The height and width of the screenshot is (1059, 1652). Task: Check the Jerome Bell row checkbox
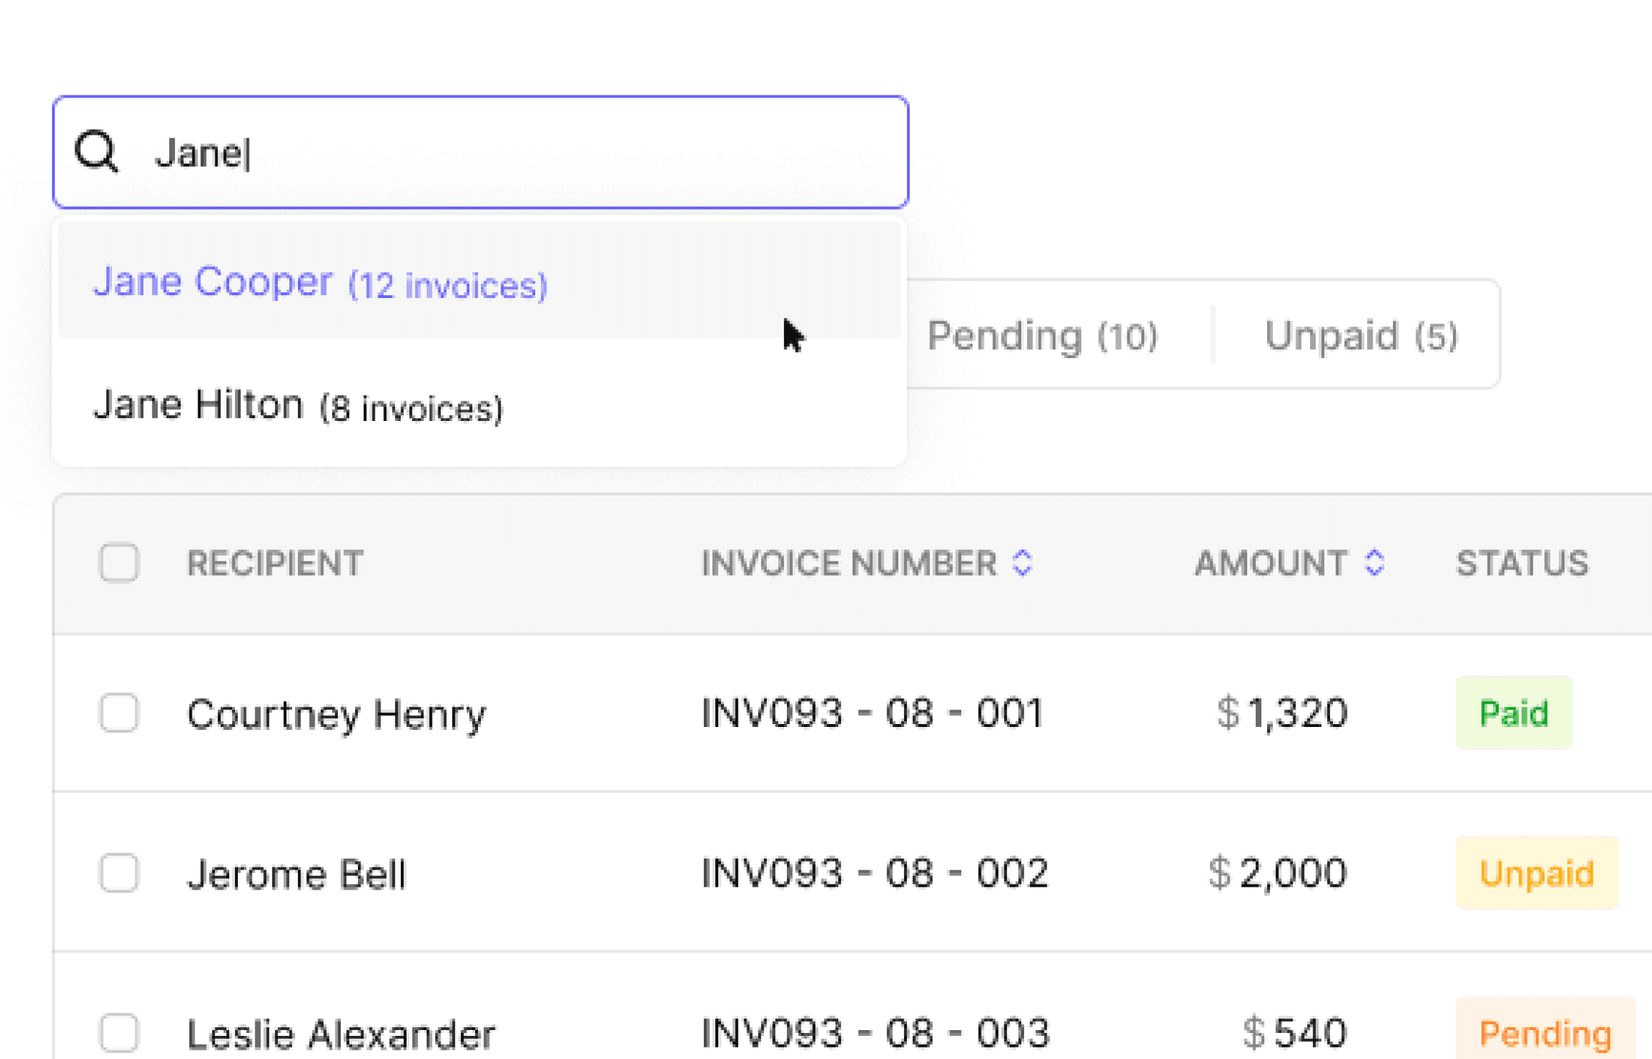[x=119, y=873]
